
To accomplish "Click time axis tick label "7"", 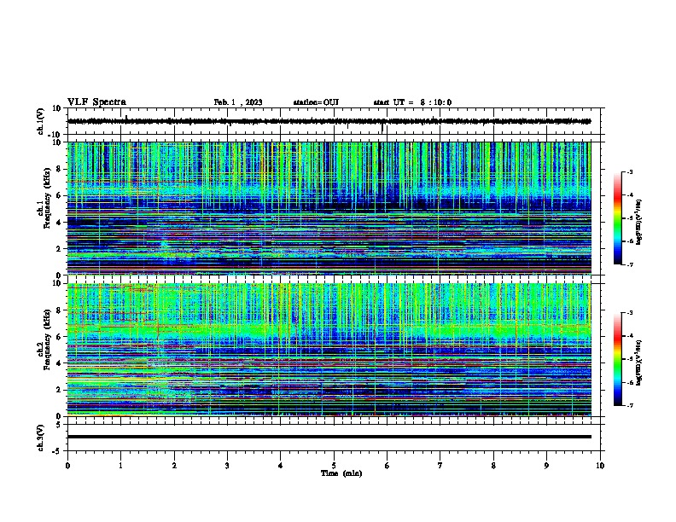I will [440, 466].
